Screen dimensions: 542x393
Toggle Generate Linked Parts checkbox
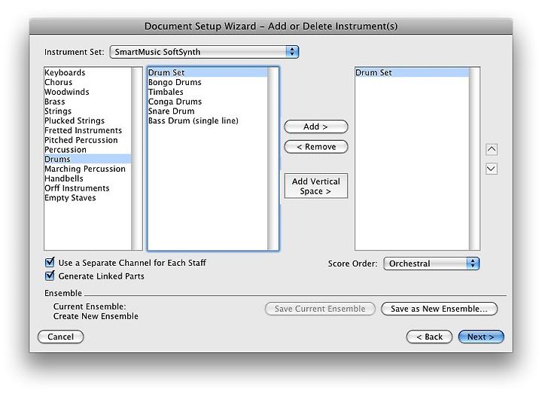coord(50,276)
